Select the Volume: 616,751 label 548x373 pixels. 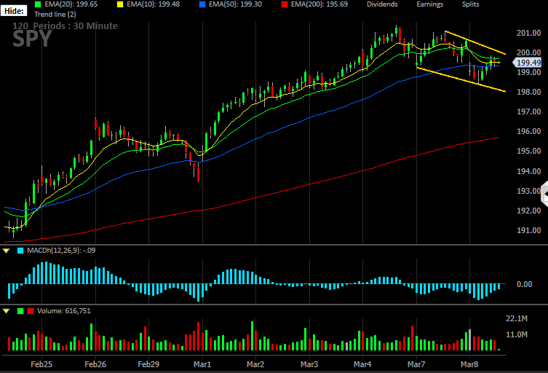pos(63,311)
